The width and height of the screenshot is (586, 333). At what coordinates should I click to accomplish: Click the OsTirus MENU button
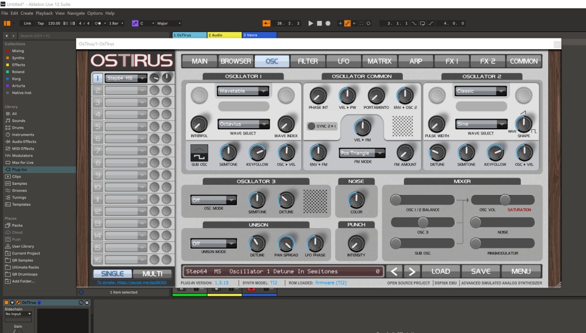[521, 271]
